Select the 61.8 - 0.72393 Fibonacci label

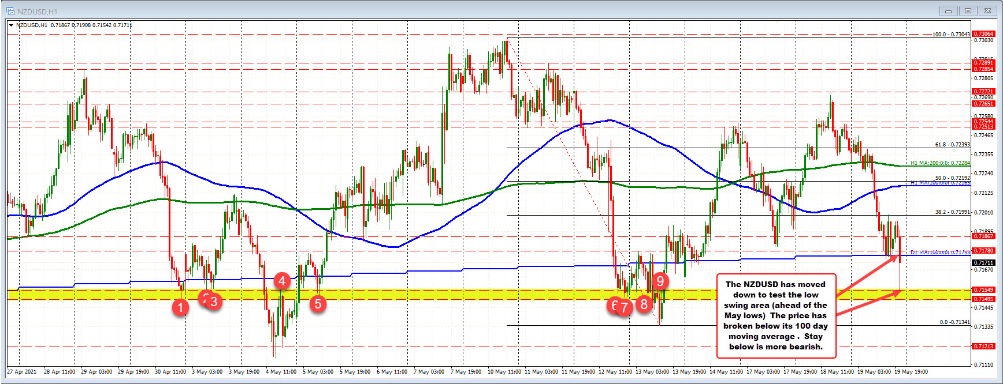click(952, 145)
